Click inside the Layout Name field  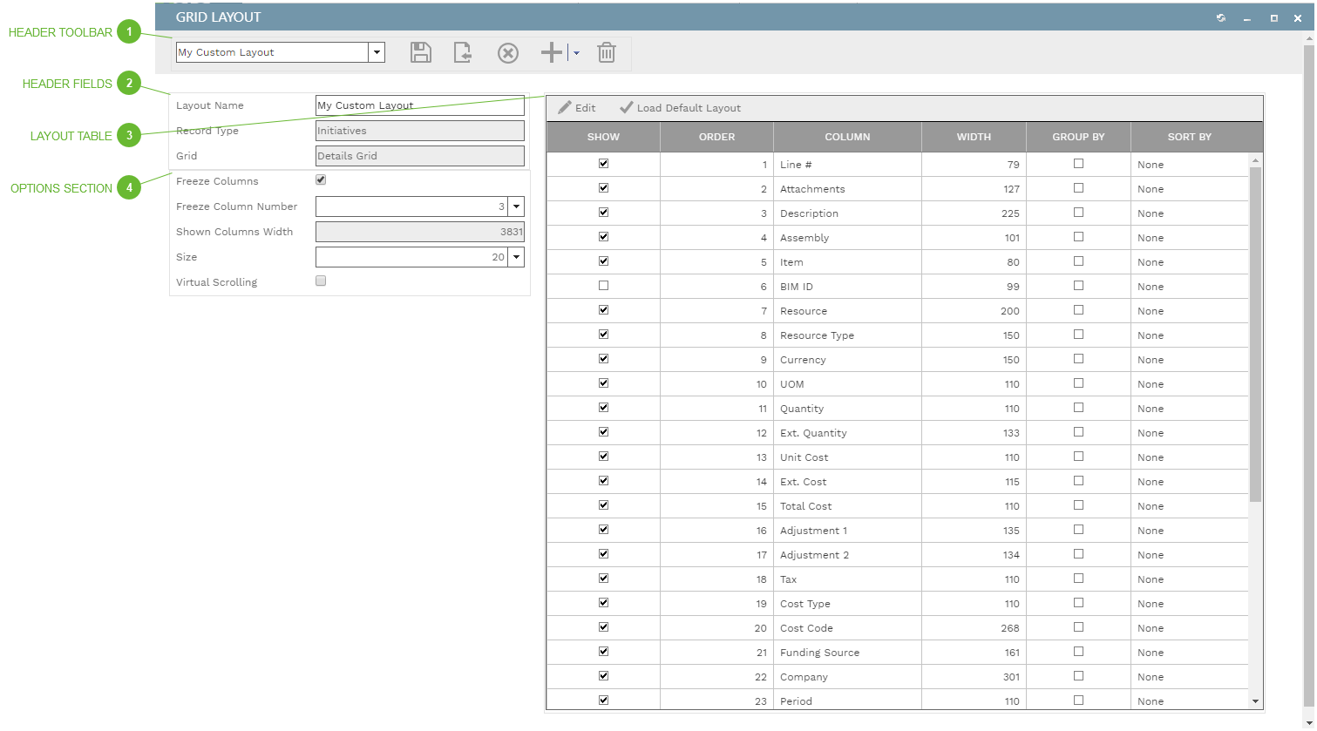click(418, 105)
